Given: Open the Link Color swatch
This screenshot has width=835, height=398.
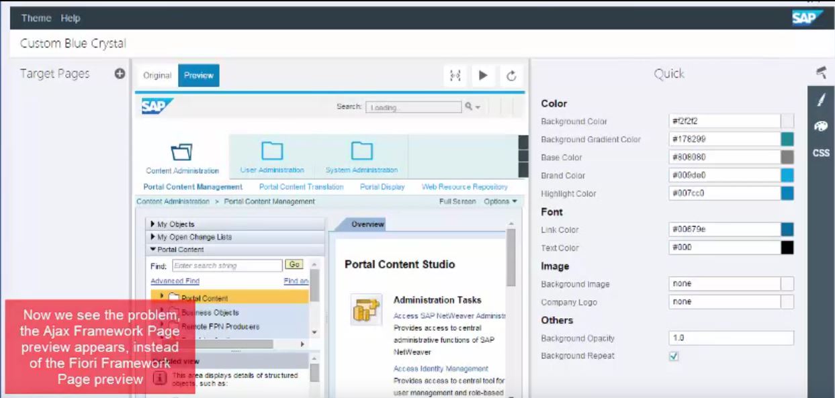Looking at the screenshot, I should 787,230.
